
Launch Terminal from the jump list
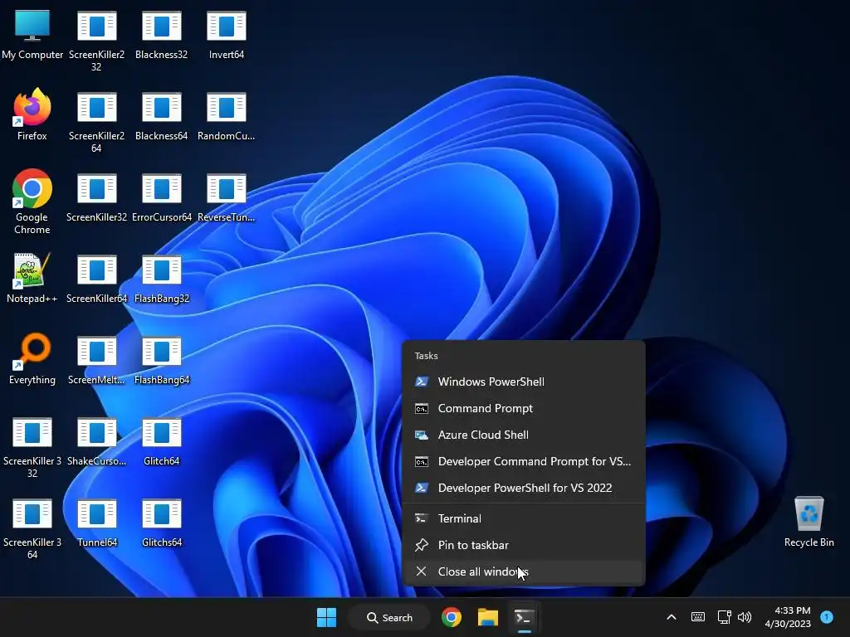[x=525, y=518]
